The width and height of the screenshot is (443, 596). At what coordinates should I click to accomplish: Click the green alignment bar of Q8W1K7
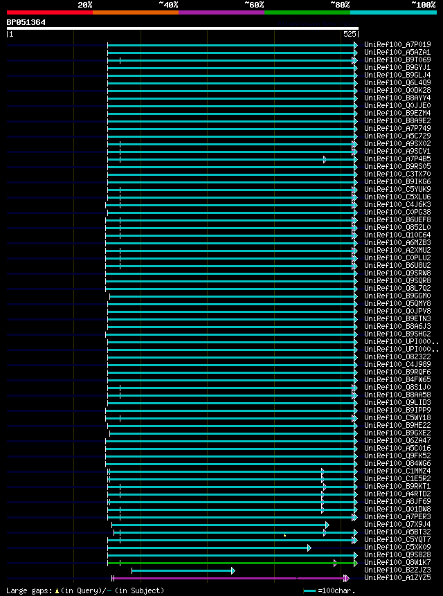pyautogui.click(x=233, y=563)
